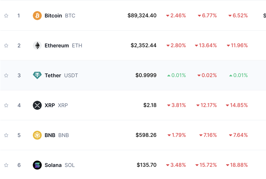Viewport: 266px width, 179px height.
Task: Click the Solana logo icon
Action: pyautogui.click(x=37, y=165)
